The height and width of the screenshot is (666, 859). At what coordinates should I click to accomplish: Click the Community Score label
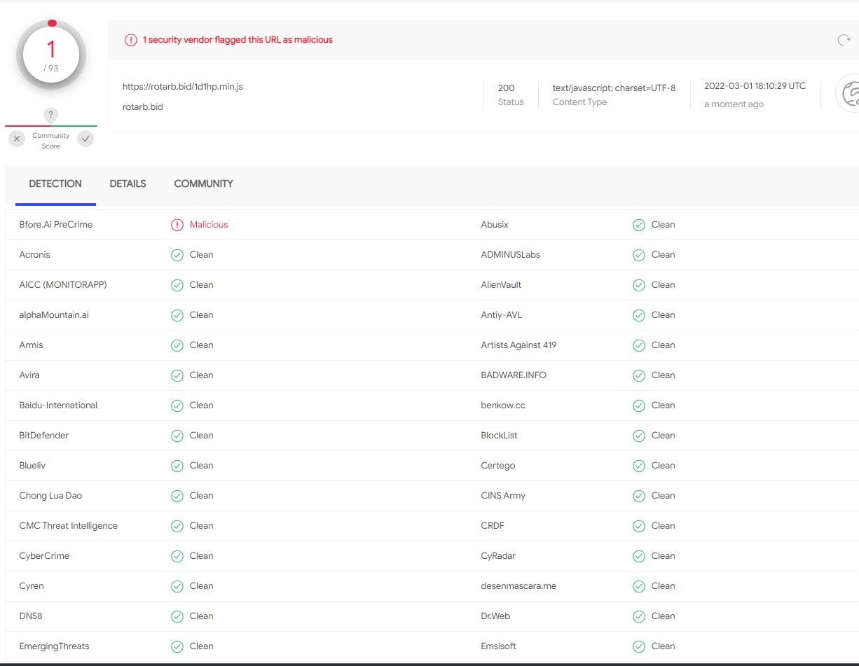[51, 141]
